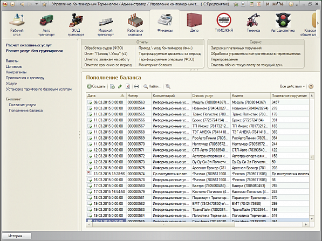Screen dimensions: 322x241
Task: Select the Финансы cash register section
Action: click(165, 23)
